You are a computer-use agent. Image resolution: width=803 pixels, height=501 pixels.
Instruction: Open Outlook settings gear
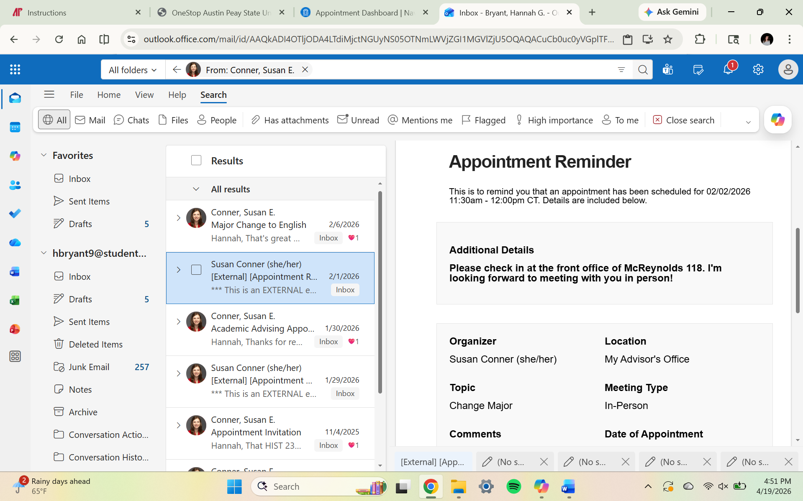(x=758, y=69)
